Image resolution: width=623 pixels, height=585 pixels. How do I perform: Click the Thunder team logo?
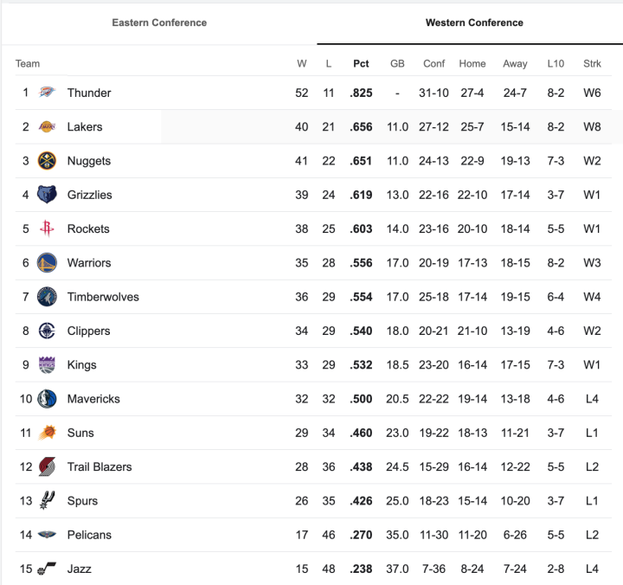coord(47,93)
